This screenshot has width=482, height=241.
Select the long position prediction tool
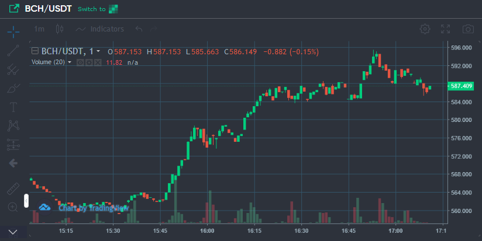pyautogui.click(x=13, y=144)
